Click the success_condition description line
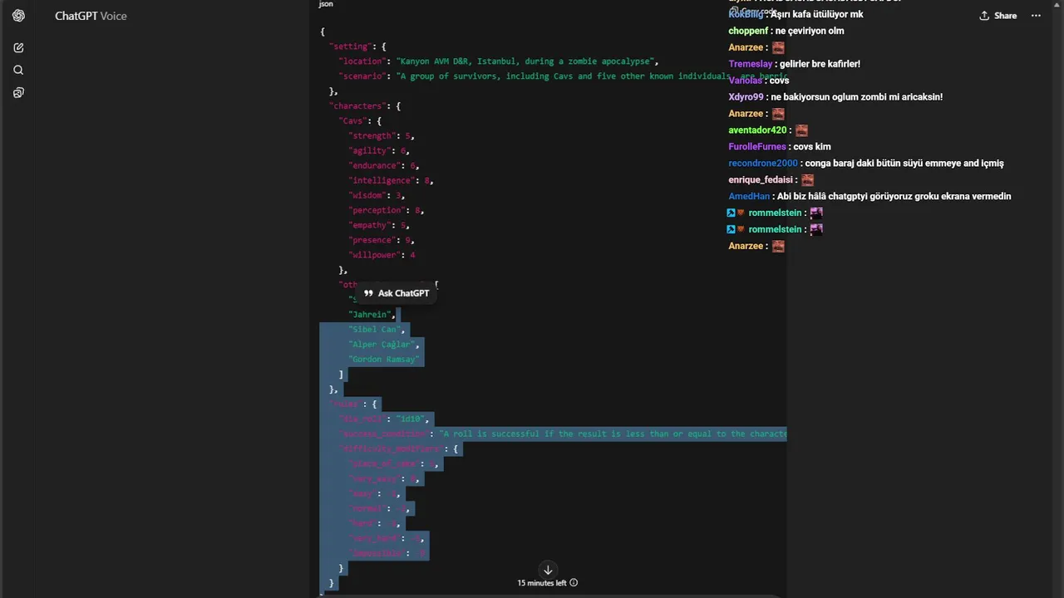This screenshot has height=598, width=1064. [x=563, y=434]
